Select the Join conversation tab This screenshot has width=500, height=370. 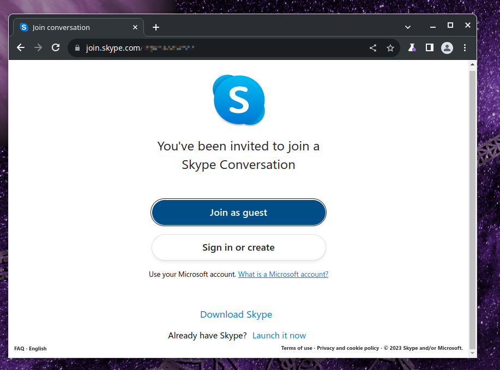pyautogui.click(x=79, y=27)
